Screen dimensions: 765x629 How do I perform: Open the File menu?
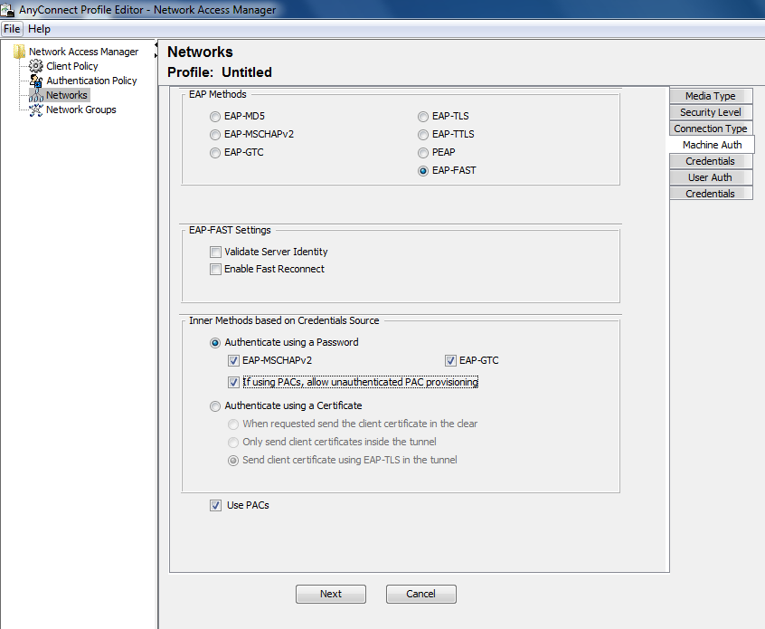[12, 29]
